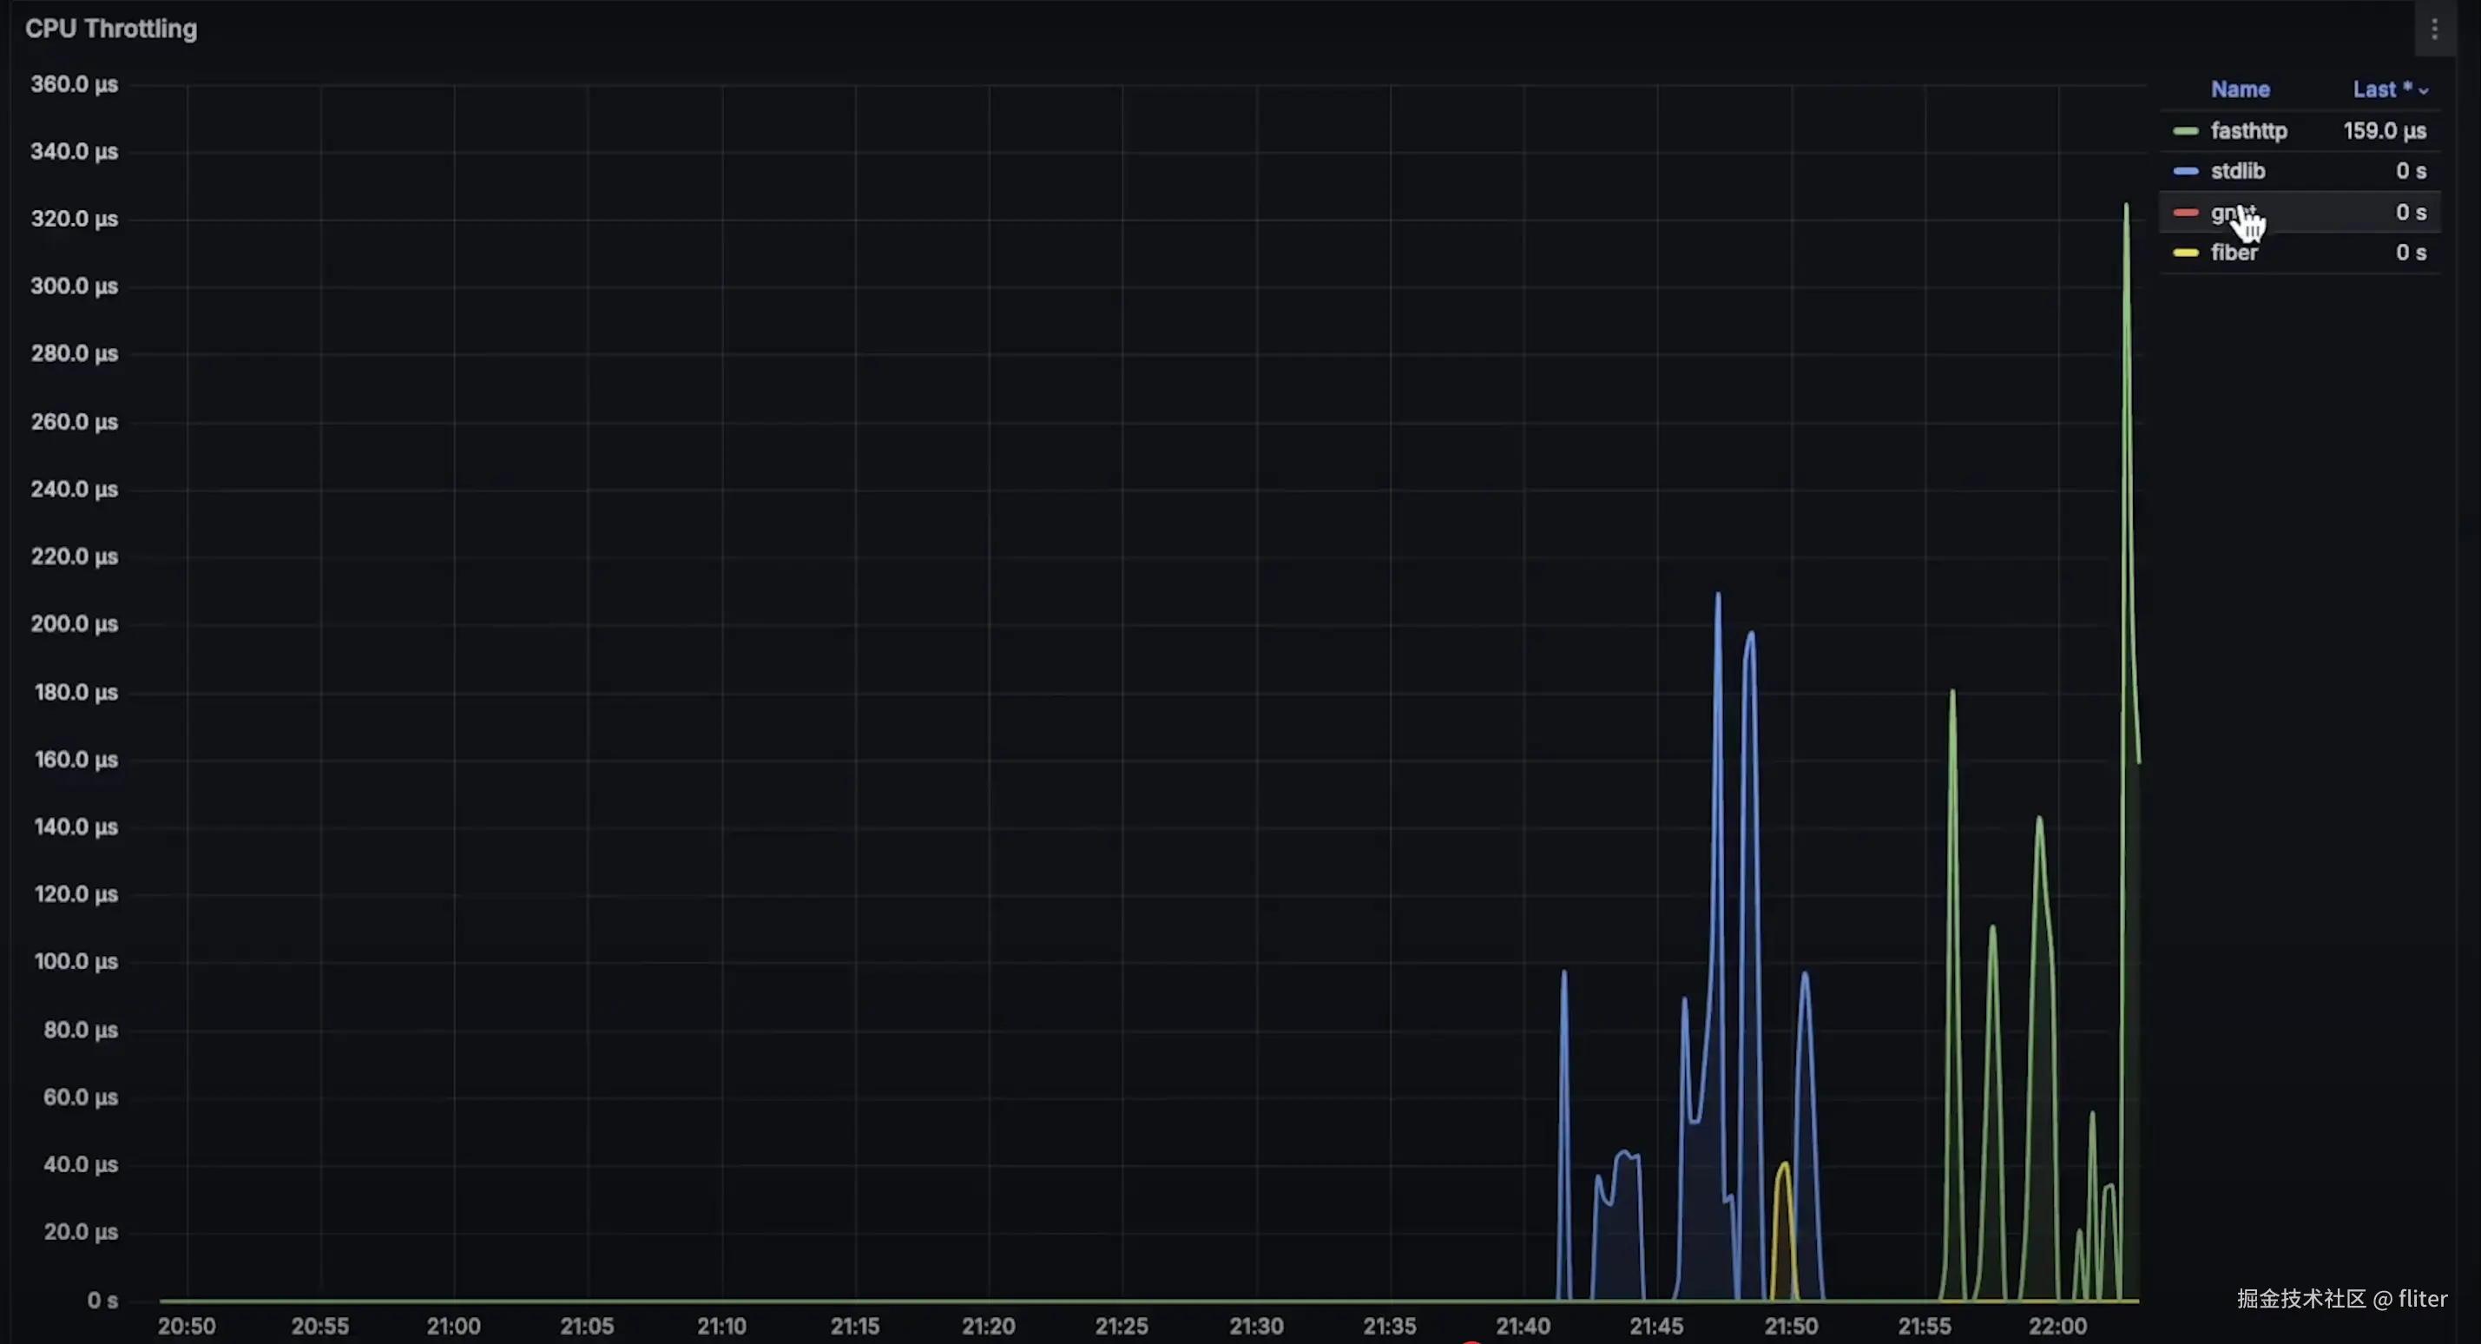This screenshot has height=1344, width=2481.
Task: Click the 200.0 µs y-axis label
Action: pos(74,624)
